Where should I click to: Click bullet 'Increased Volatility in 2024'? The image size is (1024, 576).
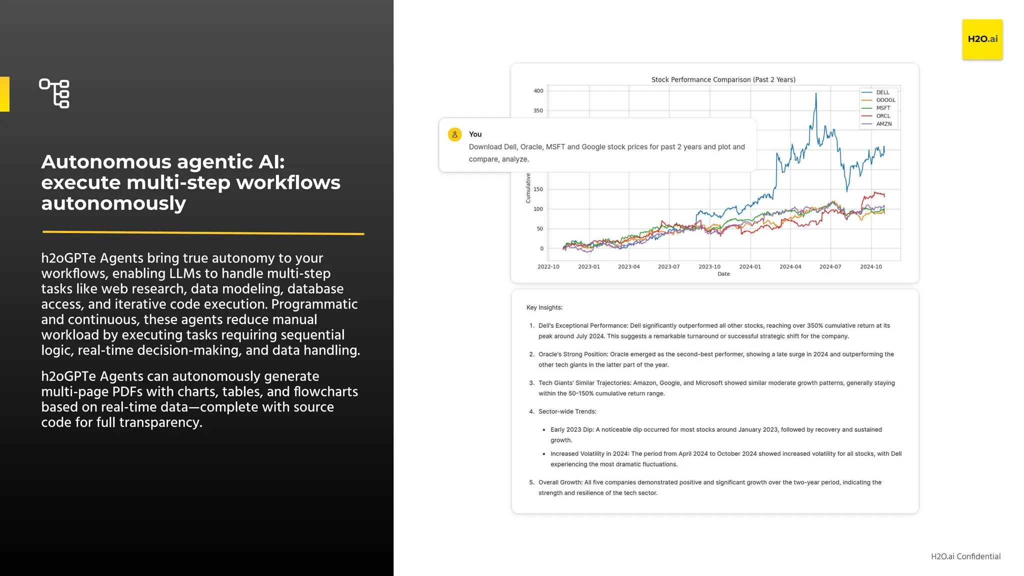click(x=726, y=459)
